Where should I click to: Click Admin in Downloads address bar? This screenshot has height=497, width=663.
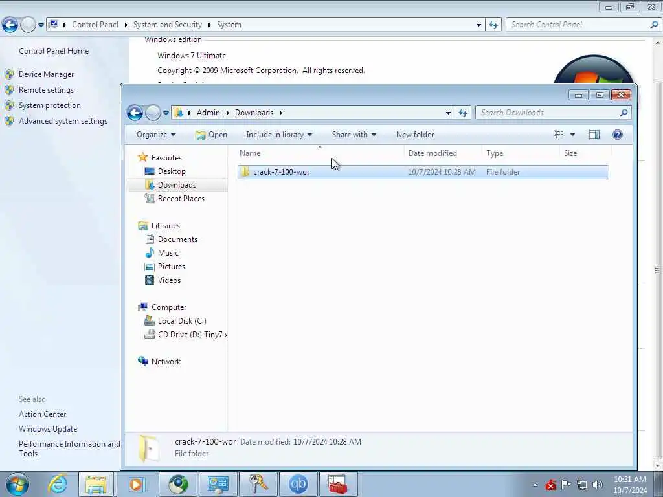coord(208,113)
